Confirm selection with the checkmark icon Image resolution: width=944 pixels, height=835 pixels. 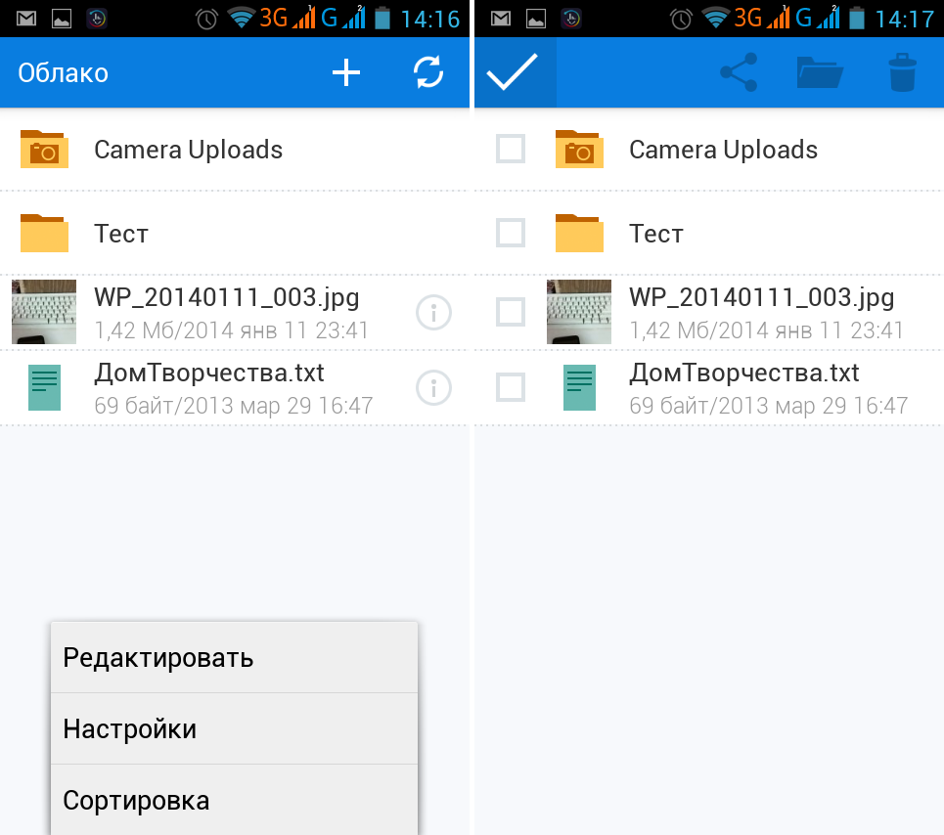513,72
